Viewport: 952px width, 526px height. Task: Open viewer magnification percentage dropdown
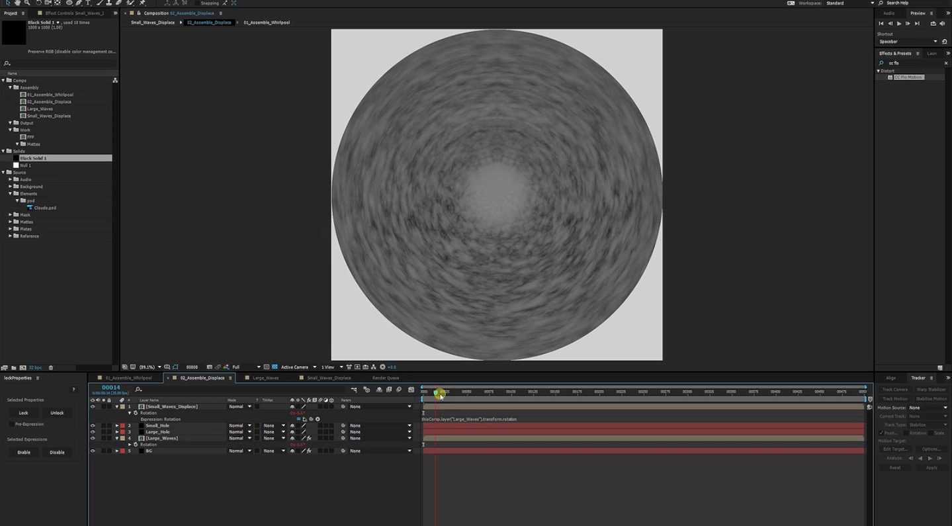[x=150, y=367]
